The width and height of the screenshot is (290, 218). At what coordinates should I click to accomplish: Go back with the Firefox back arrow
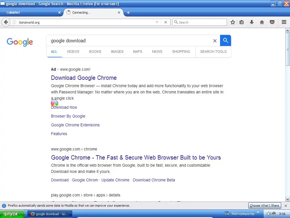pos(6,22)
